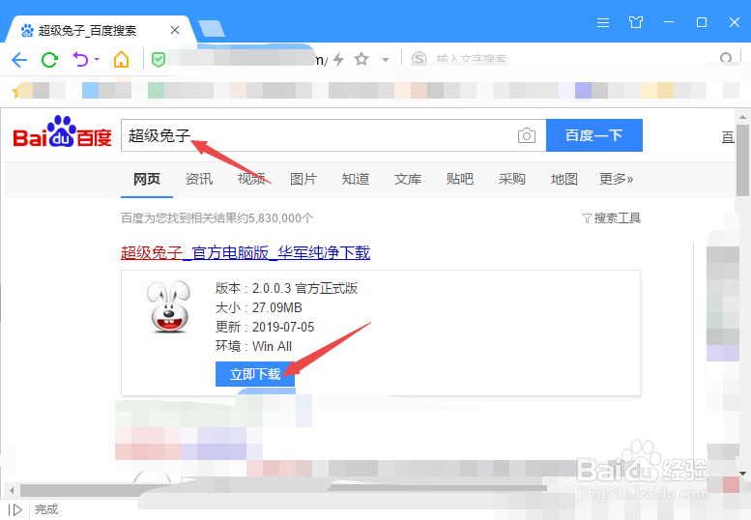Switch to the 图片 tab
The width and height of the screenshot is (751, 520).
(303, 179)
